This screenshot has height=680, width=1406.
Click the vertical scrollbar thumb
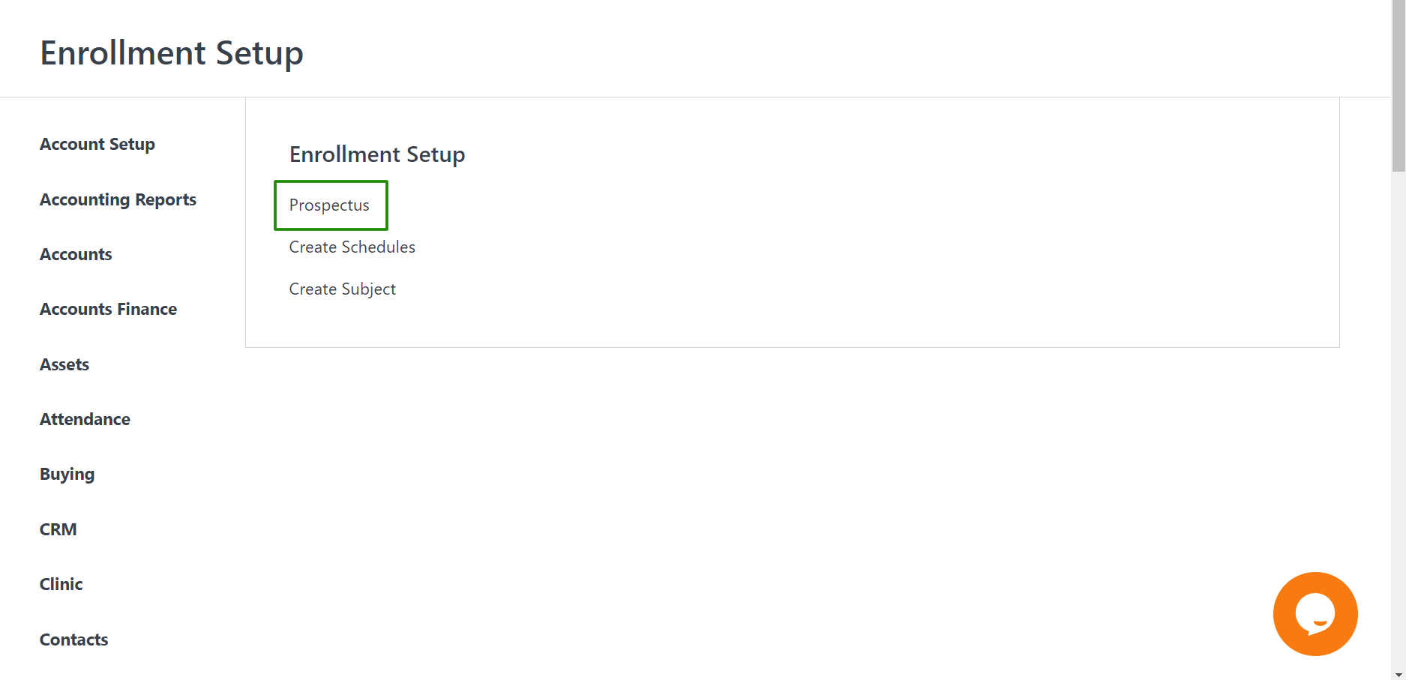click(1399, 86)
